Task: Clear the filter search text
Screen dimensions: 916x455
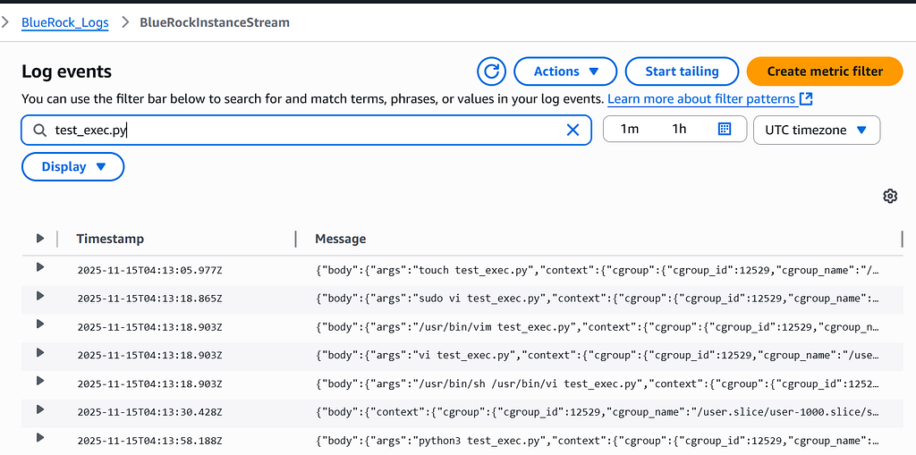Action: click(x=572, y=131)
